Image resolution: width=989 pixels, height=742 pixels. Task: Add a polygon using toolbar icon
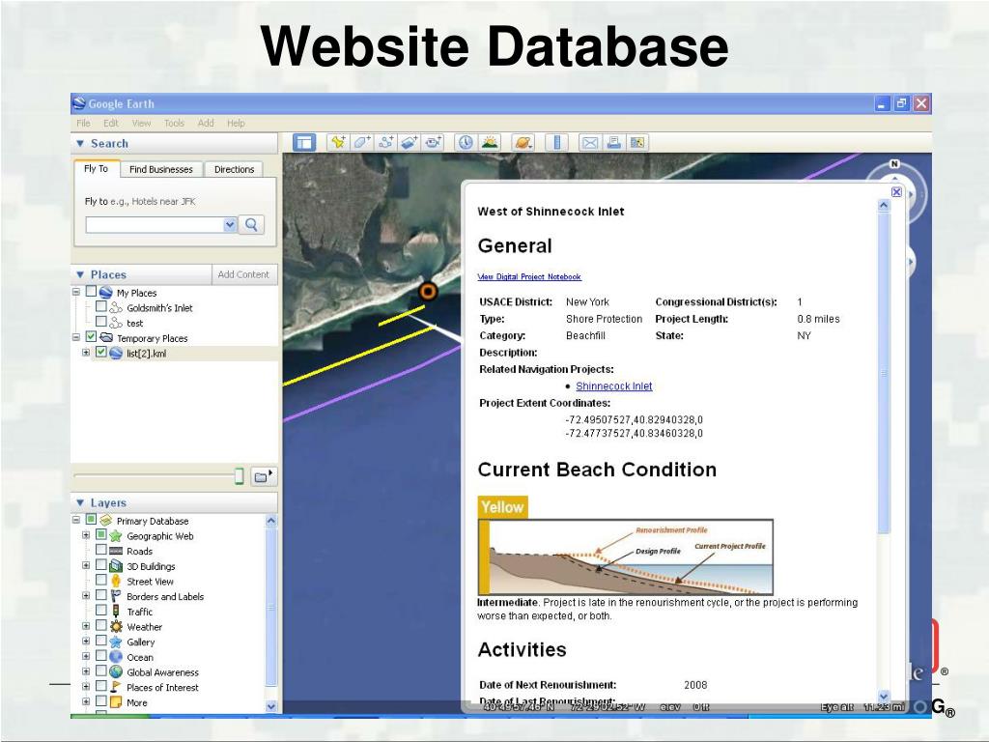[x=361, y=143]
